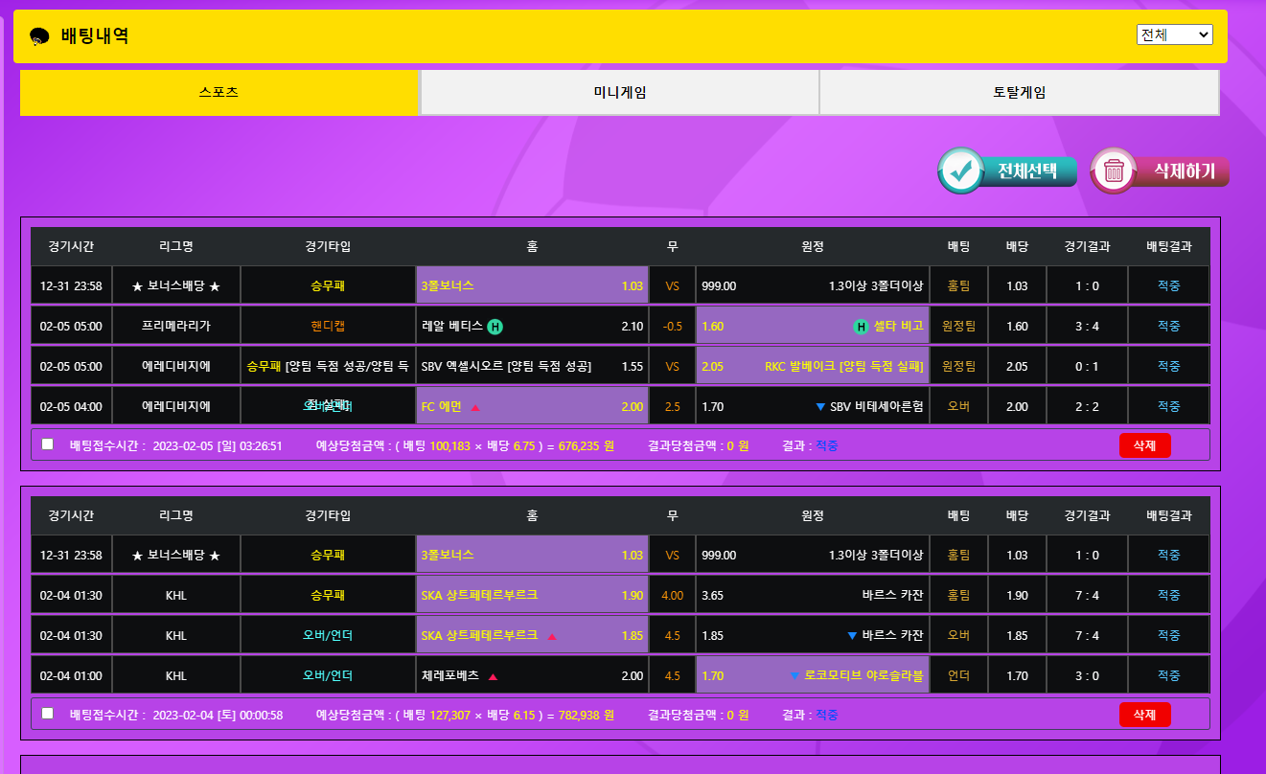Viewport: 1266px width, 774px height.
Task: Click the 로코모티브 야로슬라블 away selection cell
Action: click(812, 675)
